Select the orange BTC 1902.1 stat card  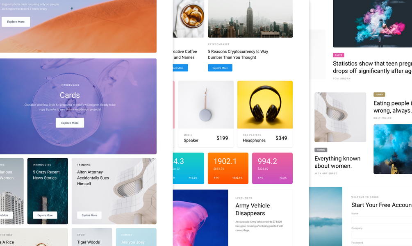point(228,168)
